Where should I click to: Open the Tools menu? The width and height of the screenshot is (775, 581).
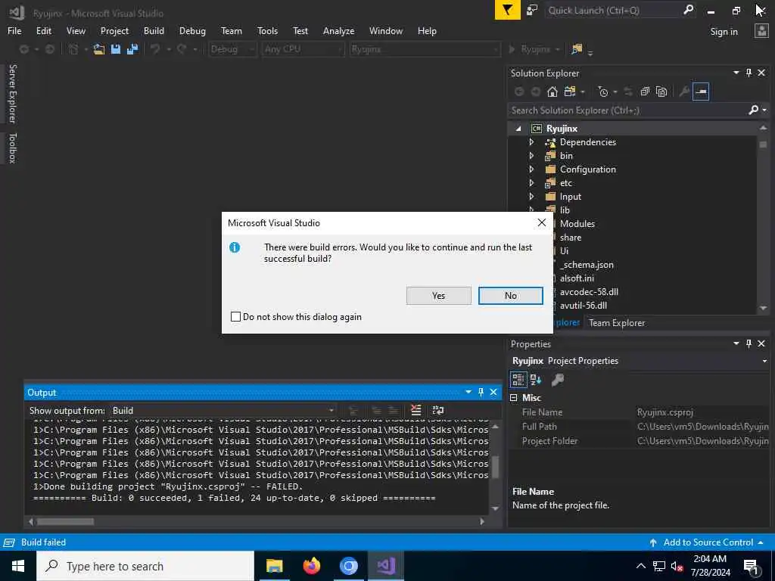(267, 30)
